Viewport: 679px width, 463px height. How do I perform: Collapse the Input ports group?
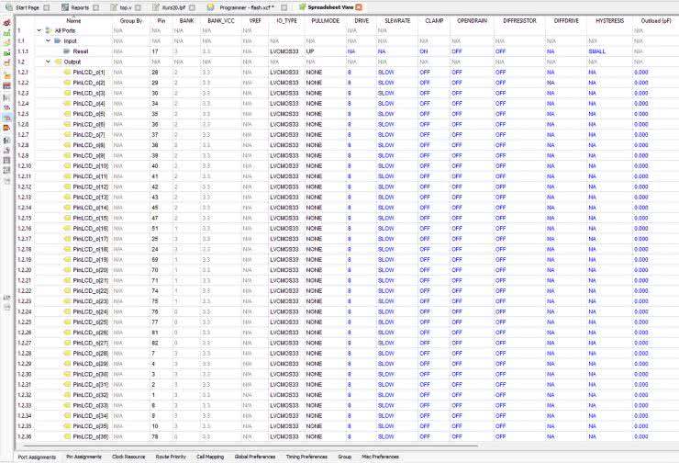[x=48, y=41]
